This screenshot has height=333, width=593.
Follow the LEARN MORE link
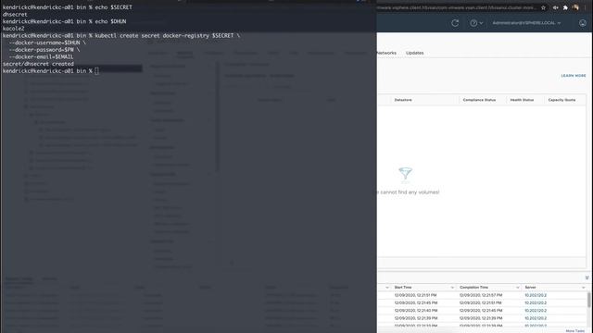pos(574,76)
